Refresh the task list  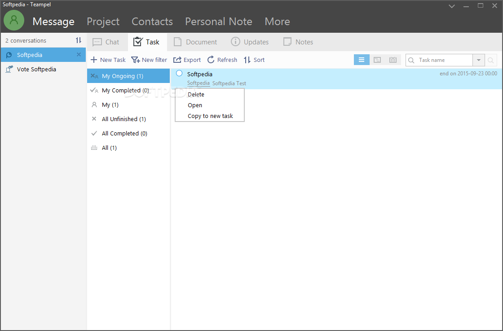pyautogui.click(x=222, y=60)
